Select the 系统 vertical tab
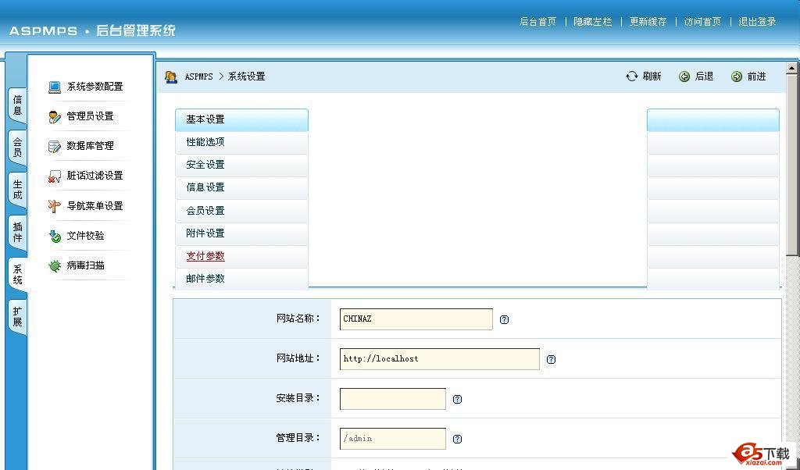The image size is (800, 470). tap(18, 275)
